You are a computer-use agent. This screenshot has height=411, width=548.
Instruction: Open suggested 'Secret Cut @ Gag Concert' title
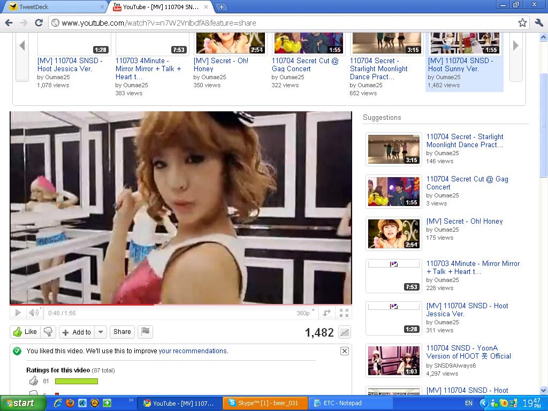click(x=467, y=183)
